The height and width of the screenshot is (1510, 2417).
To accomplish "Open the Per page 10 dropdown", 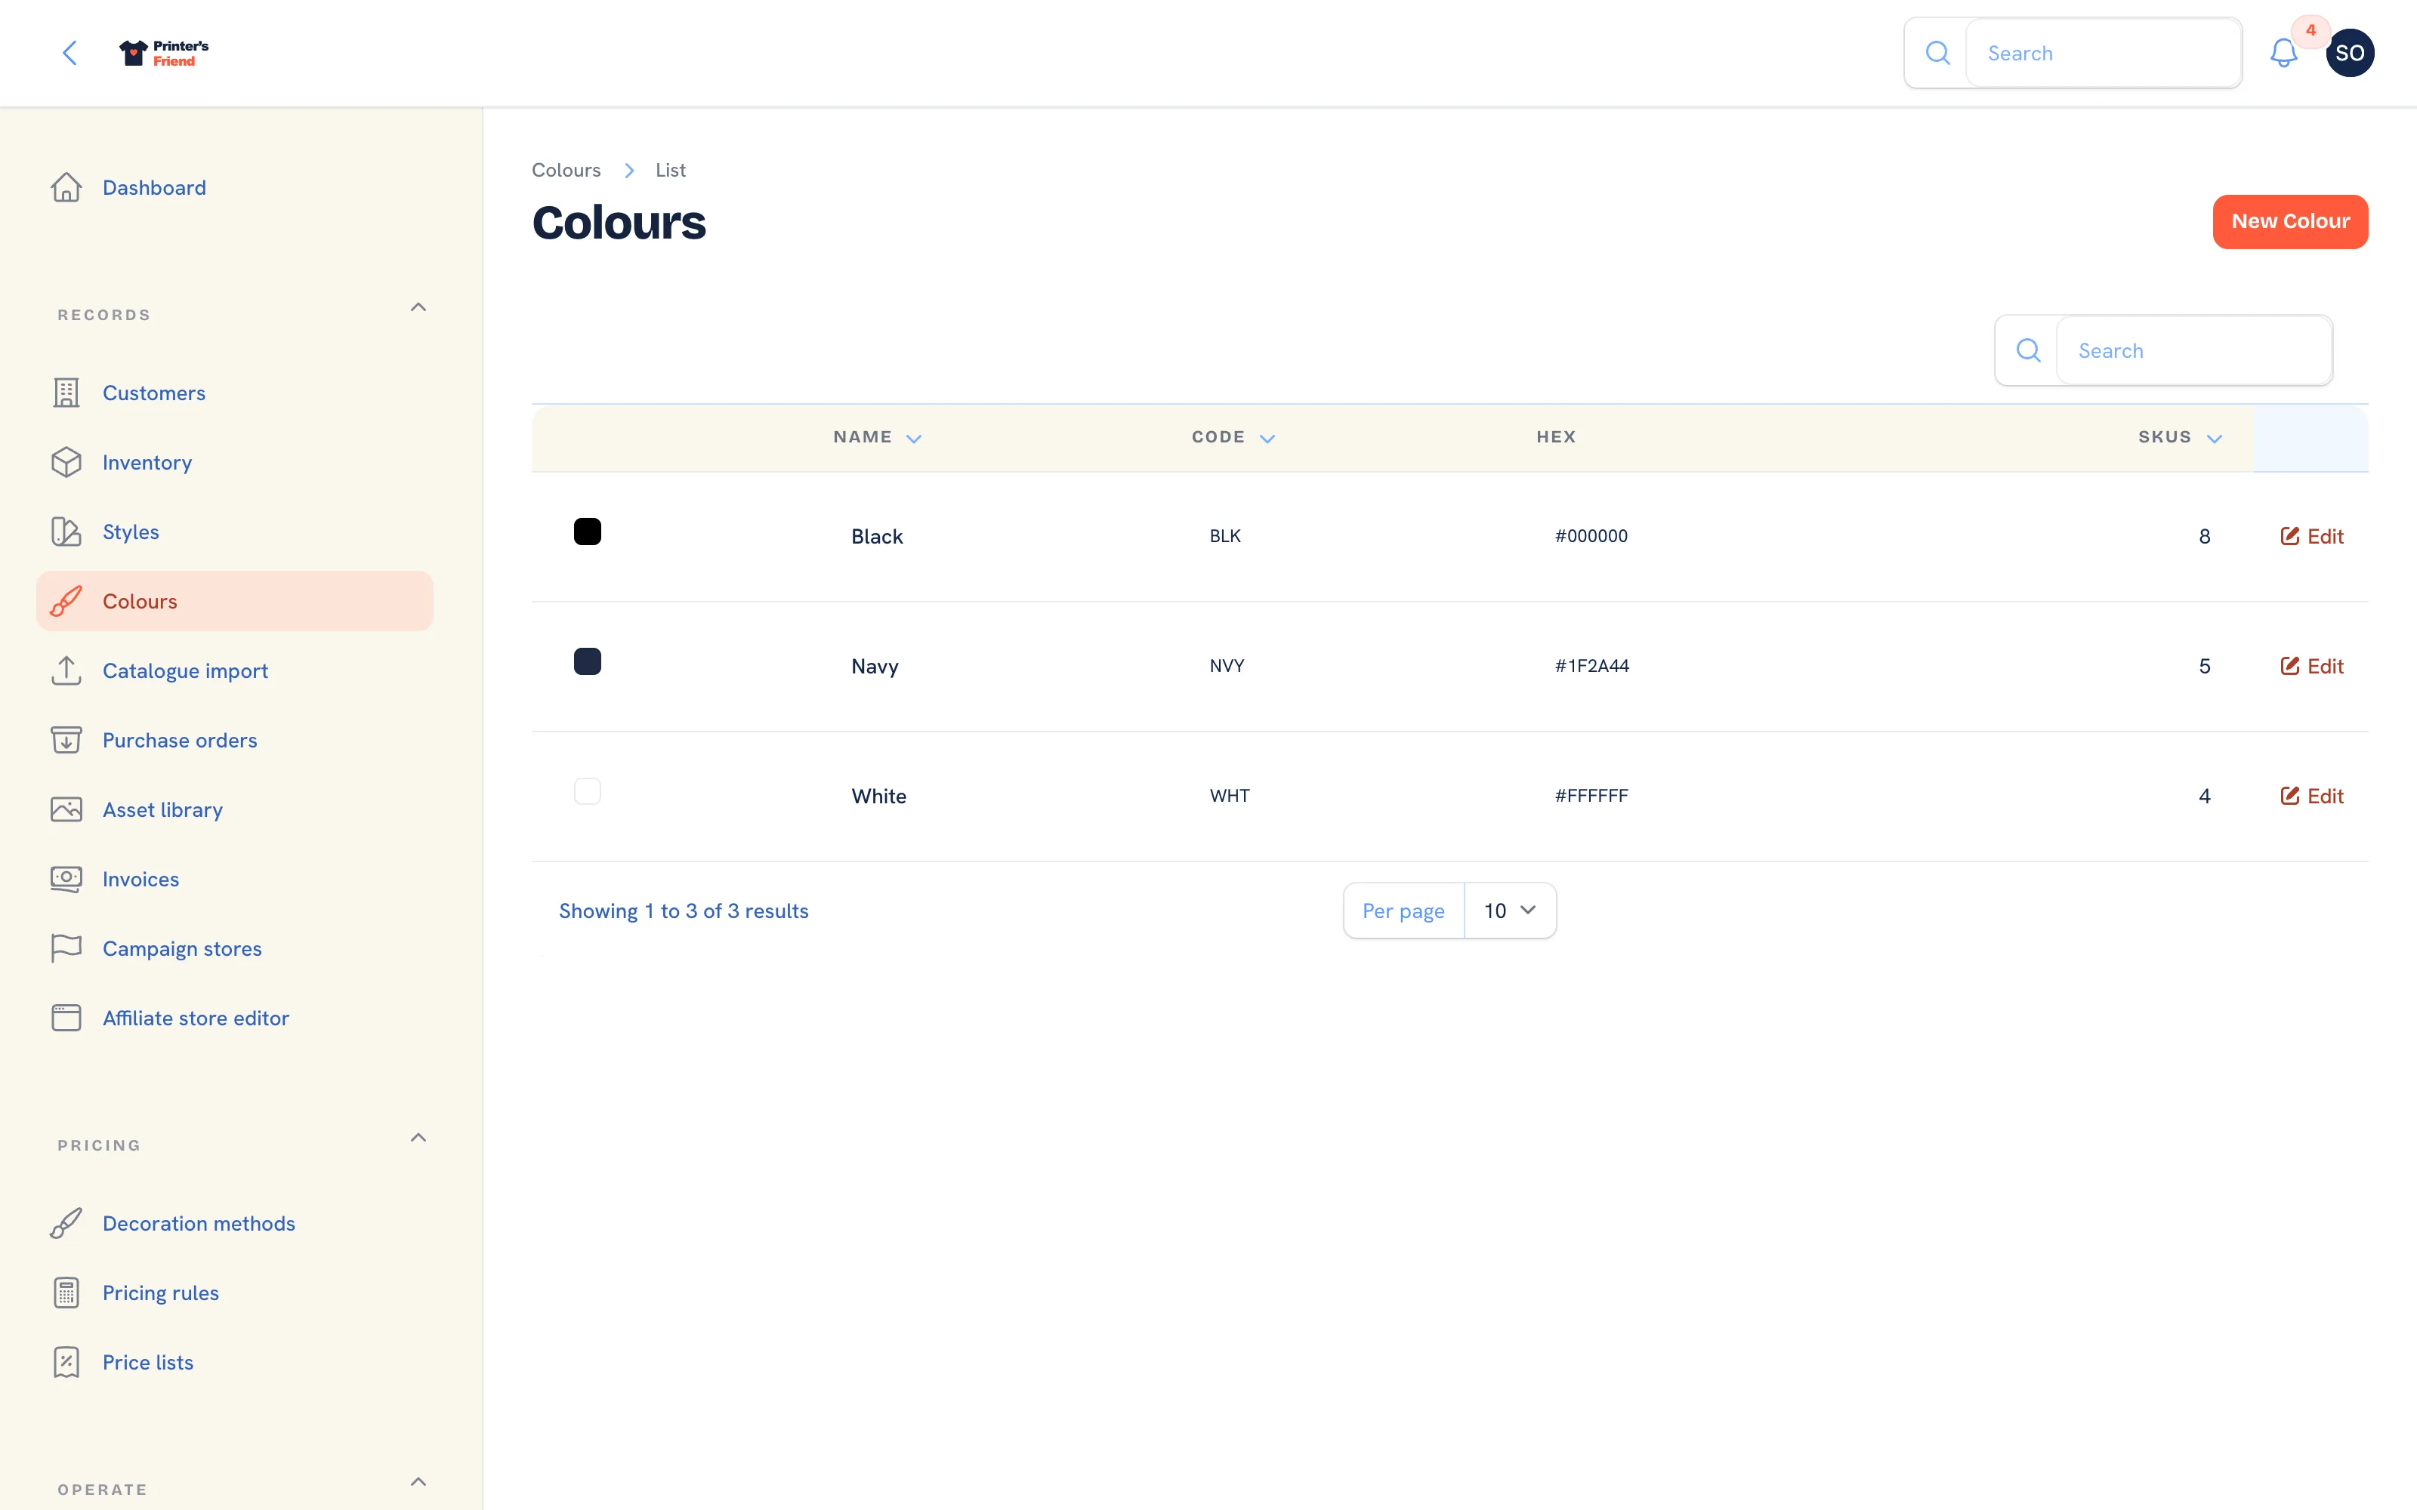I will pos(1509,911).
